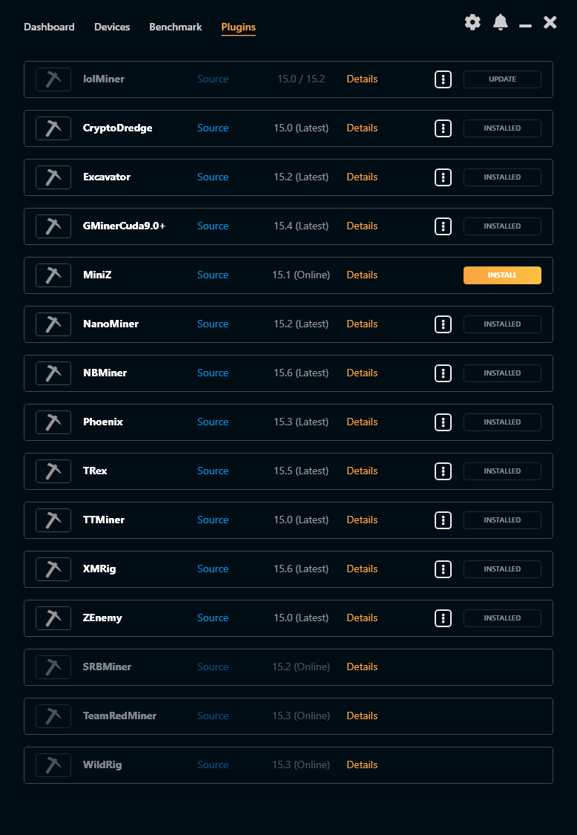Click the MiniZ pickaxe plugin icon
577x835 pixels.
[x=53, y=275]
